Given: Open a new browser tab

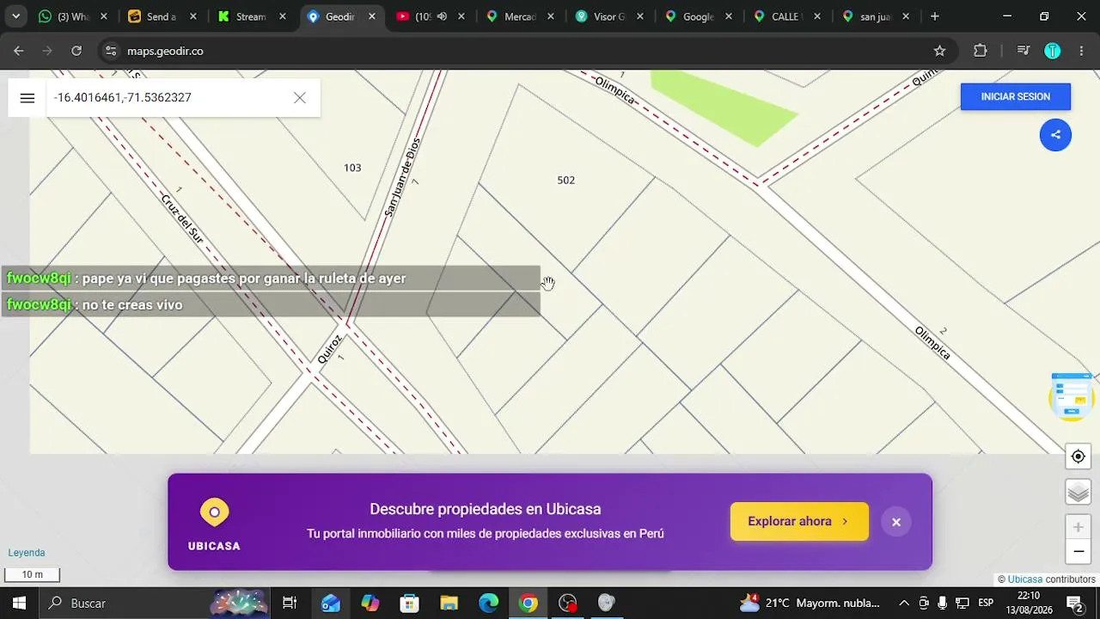Looking at the screenshot, I should (935, 16).
